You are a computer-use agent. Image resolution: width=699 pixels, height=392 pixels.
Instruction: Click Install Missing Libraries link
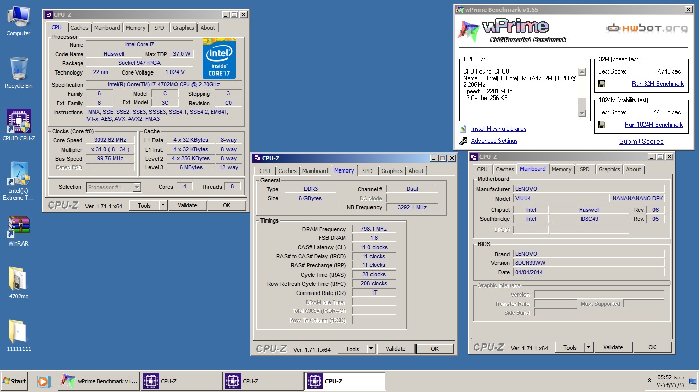498,129
